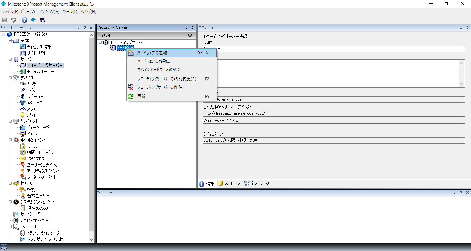Open the ツール(T) menu
The image size is (471, 251).
70,12
